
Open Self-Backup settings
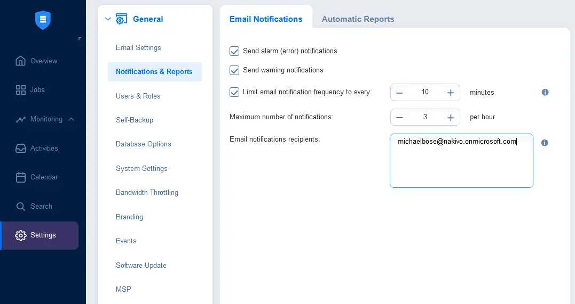(x=135, y=120)
